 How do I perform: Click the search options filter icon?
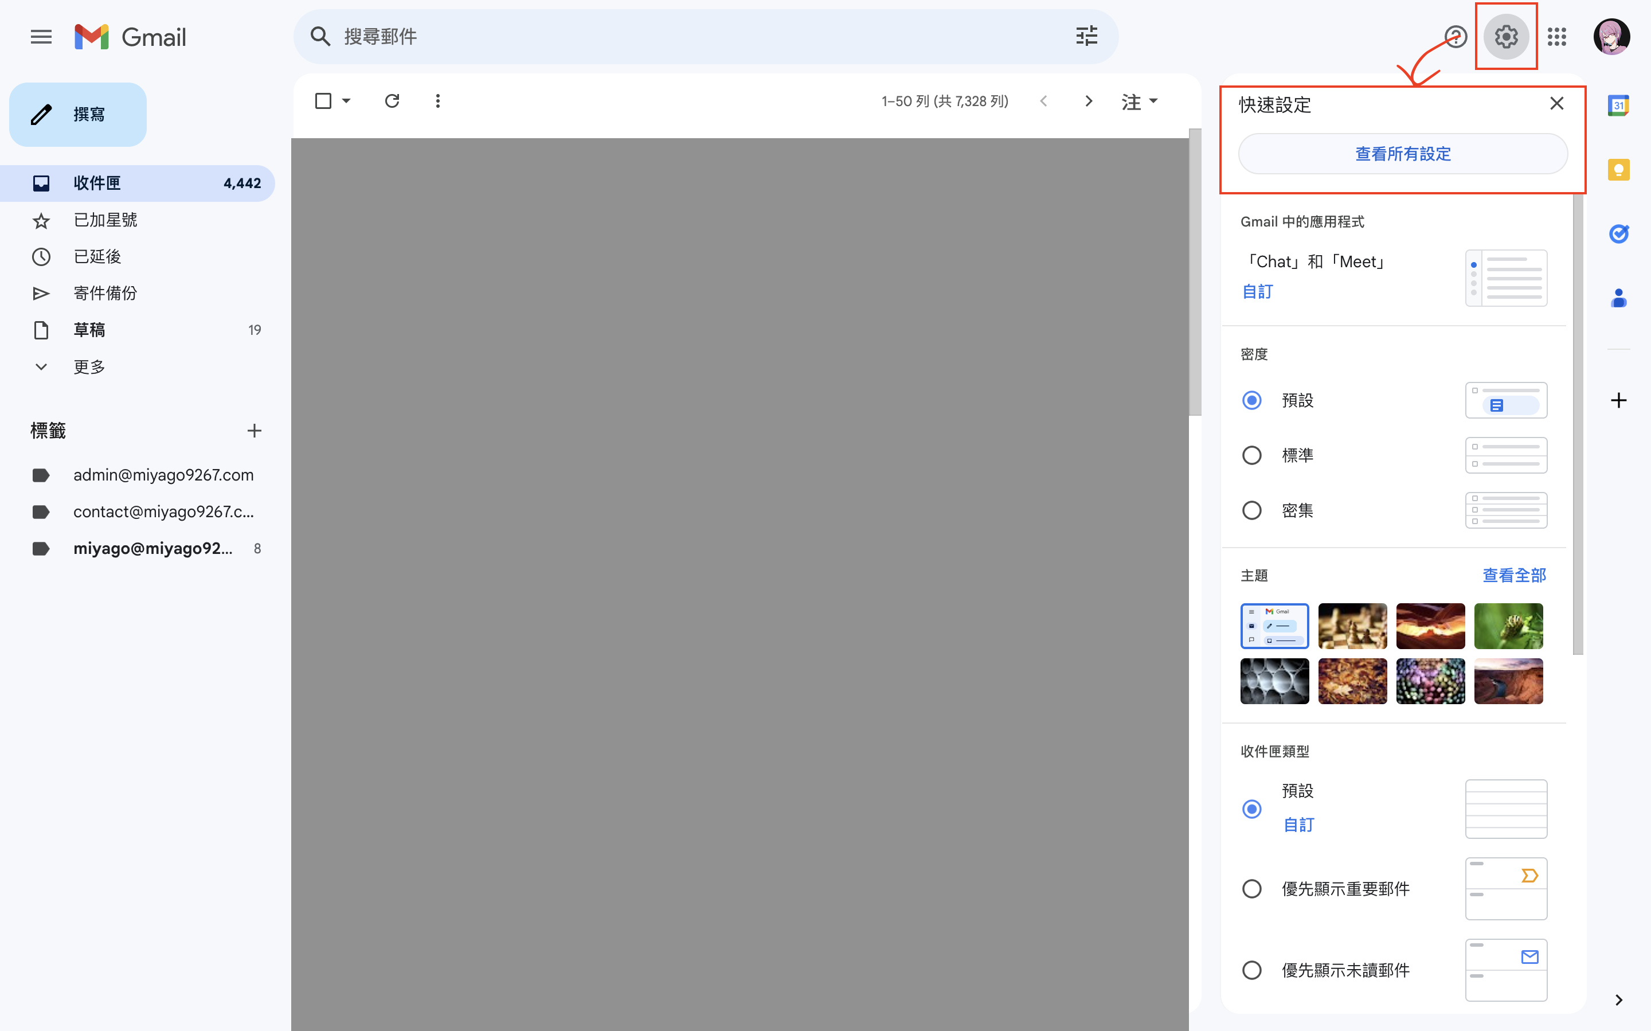[x=1086, y=36]
